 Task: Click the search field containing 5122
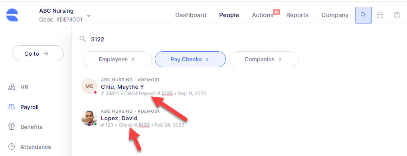(239, 39)
